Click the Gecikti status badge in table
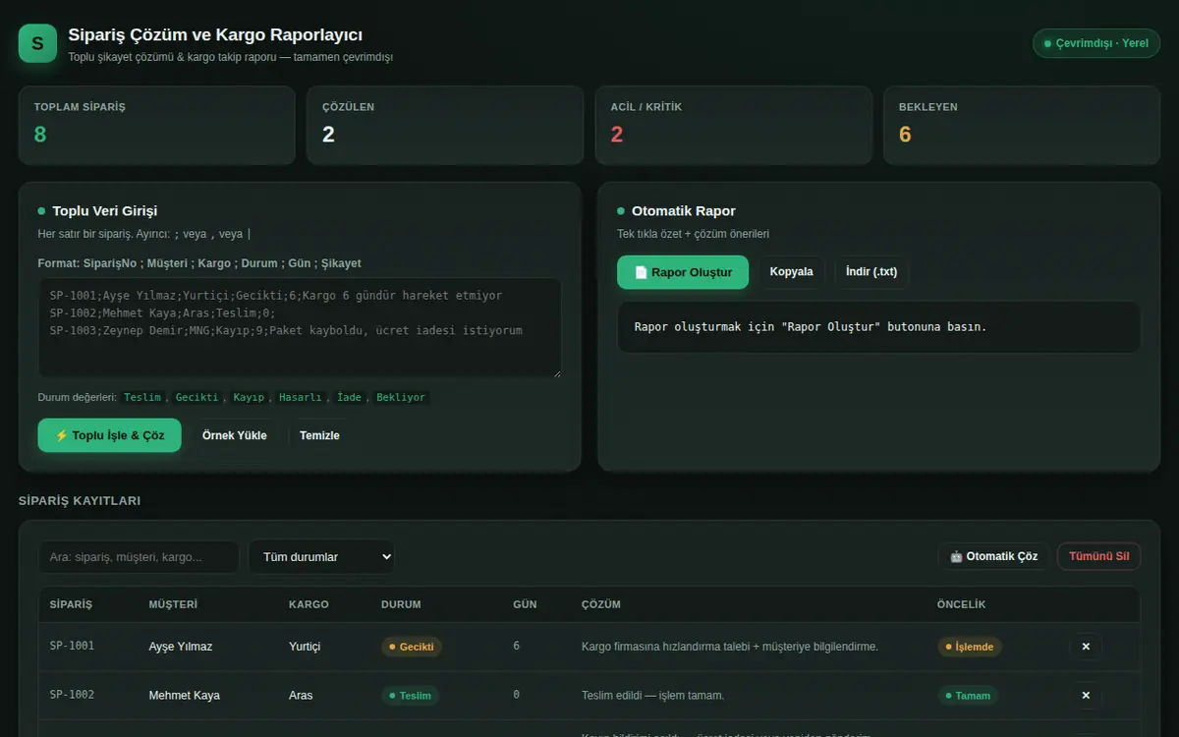The image size is (1179, 737). [412, 647]
